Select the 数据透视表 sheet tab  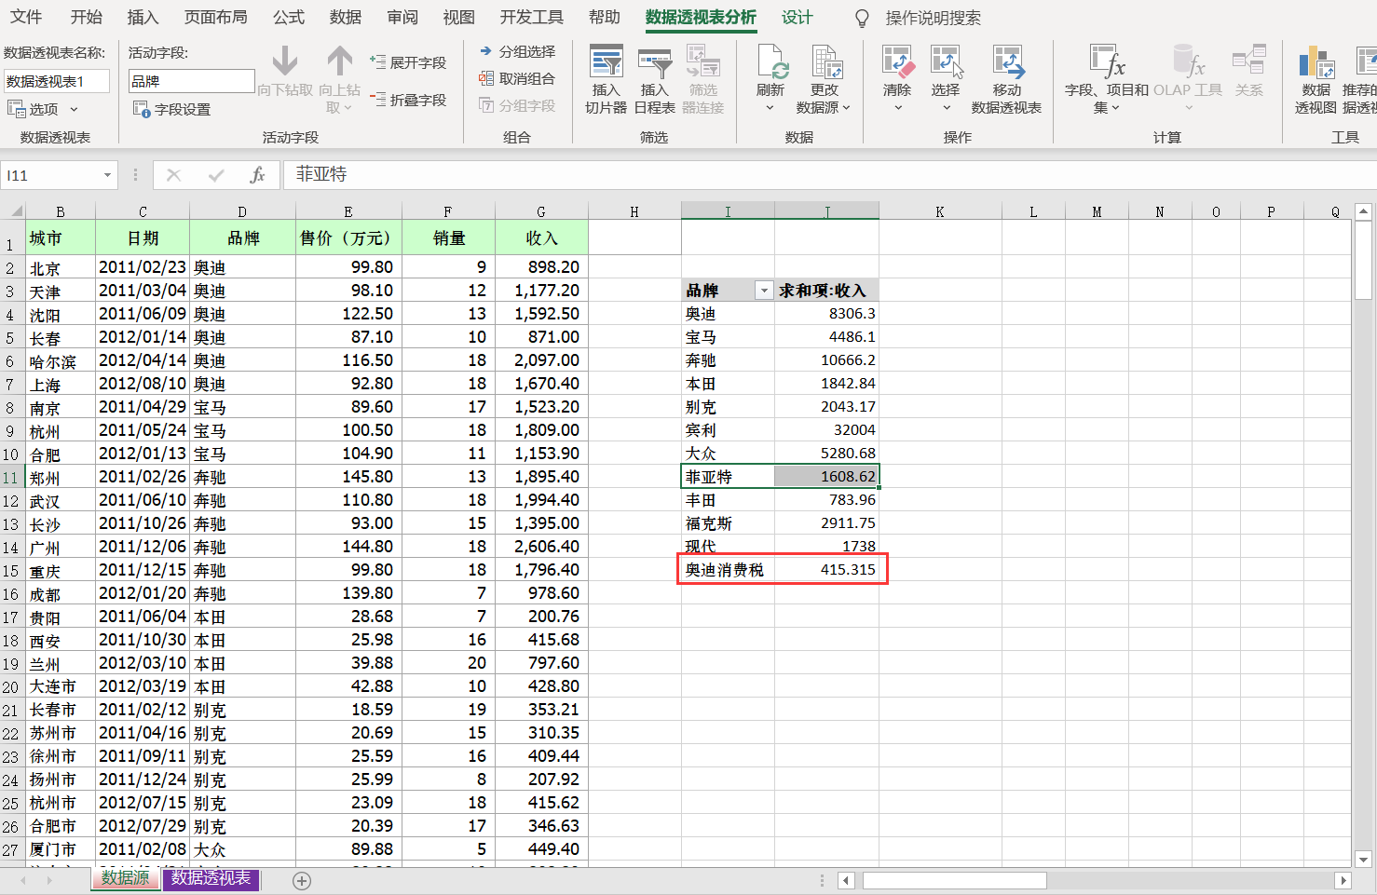pos(211,878)
